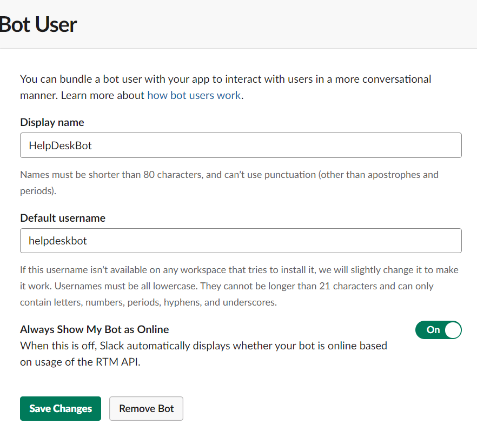The height and width of the screenshot is (424, 477).
Task: Focus the Default username input field
Action: 241,241
